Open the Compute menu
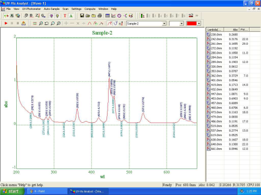The image size is (261, 195). click(x=90, y=9)
